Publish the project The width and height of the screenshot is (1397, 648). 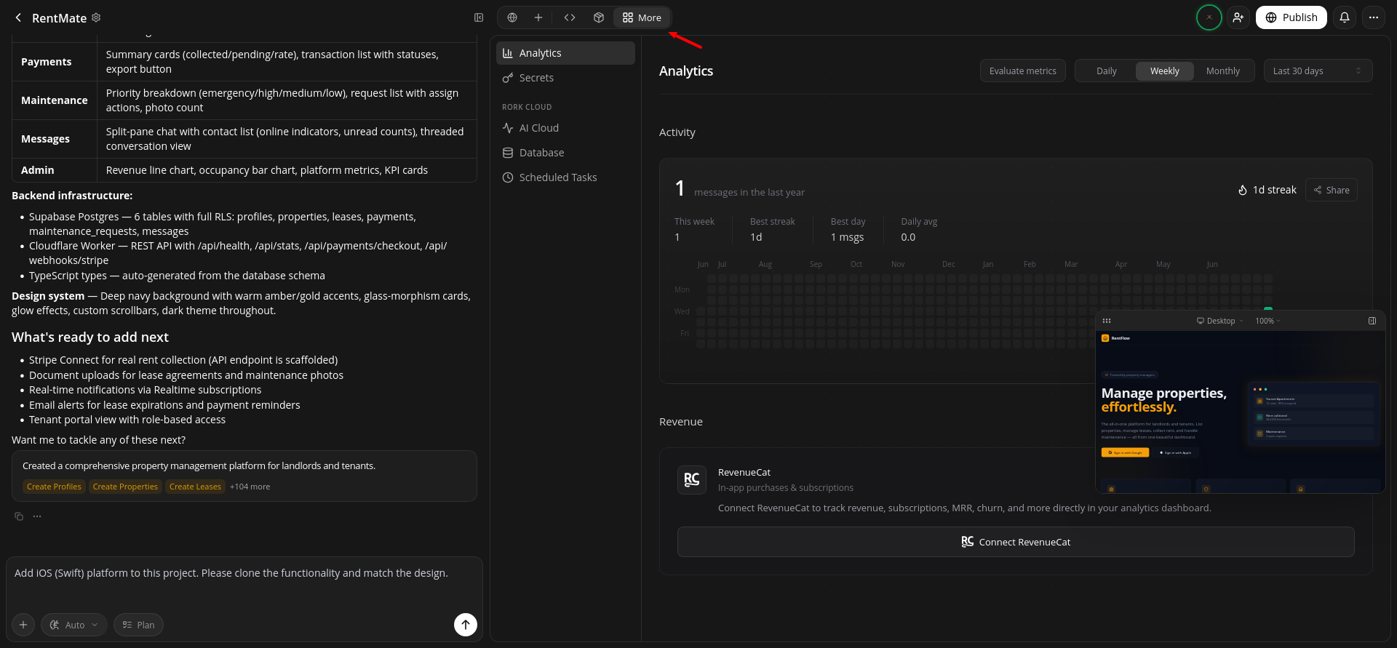pyautogui.click(x=1291, y=17)
